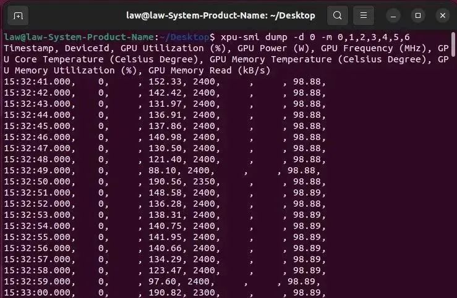Click the GPU Frequency (MHz) header
The image size is (457, 298).
[374, 48]
